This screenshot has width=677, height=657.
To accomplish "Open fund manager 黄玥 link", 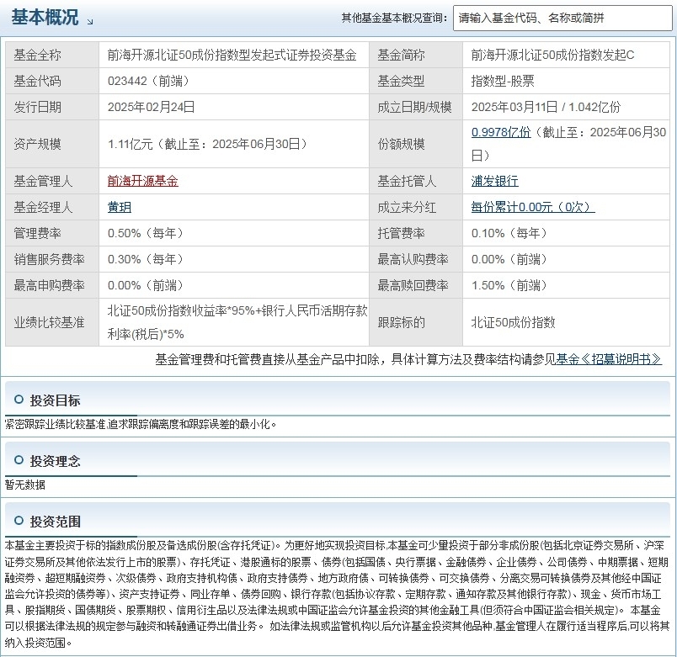I will pyautogui.click(x=120, y=208).
